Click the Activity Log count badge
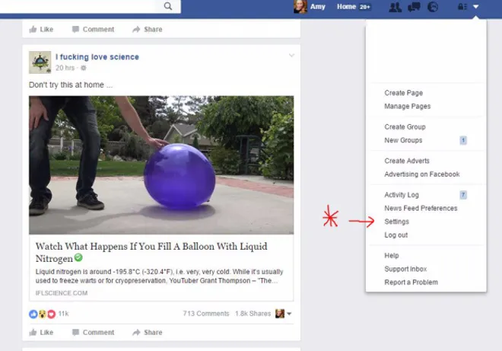The width and height of the screenshot is (502, 351). (x=463, y=195)
